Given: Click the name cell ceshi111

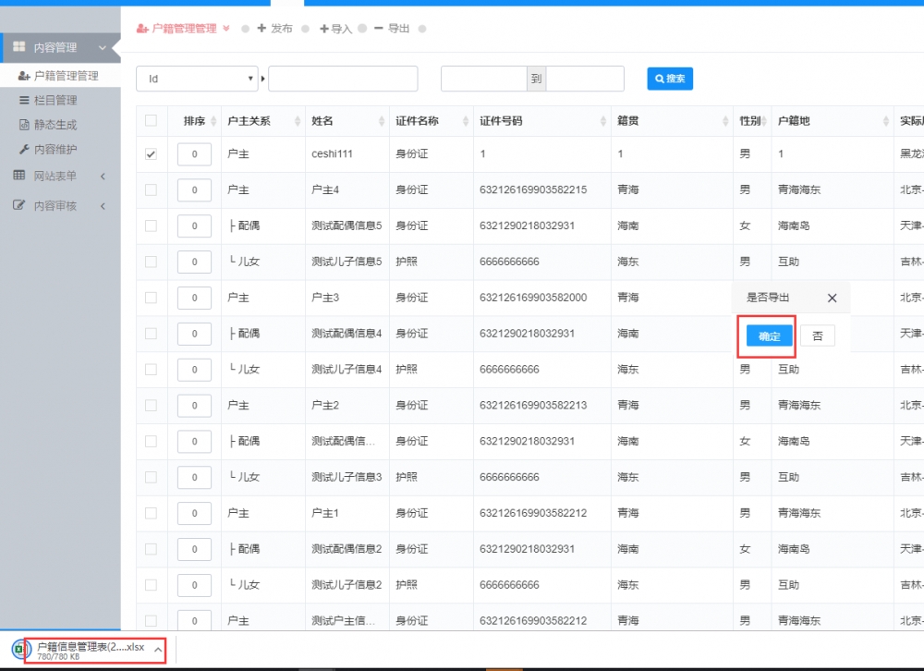Looking at the screenshot, I should click(332, 154).
